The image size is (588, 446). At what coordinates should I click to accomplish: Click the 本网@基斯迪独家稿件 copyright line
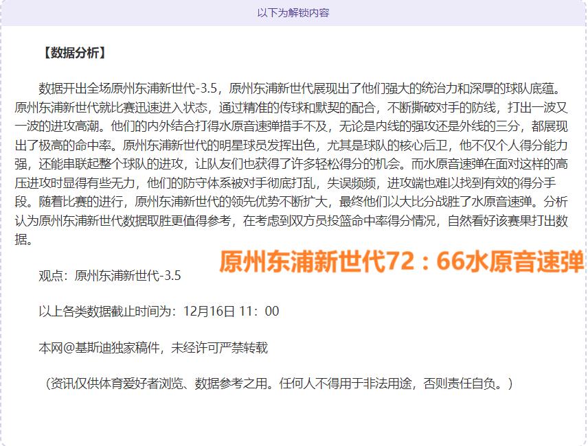point(153,348)
